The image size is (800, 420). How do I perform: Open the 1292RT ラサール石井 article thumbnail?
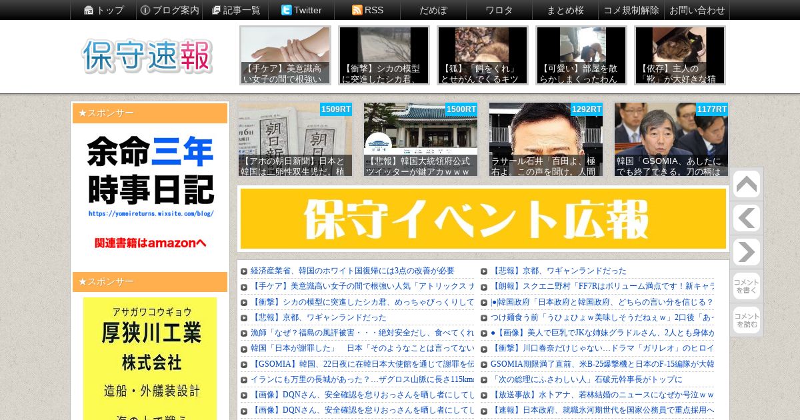tap(546, 139)
